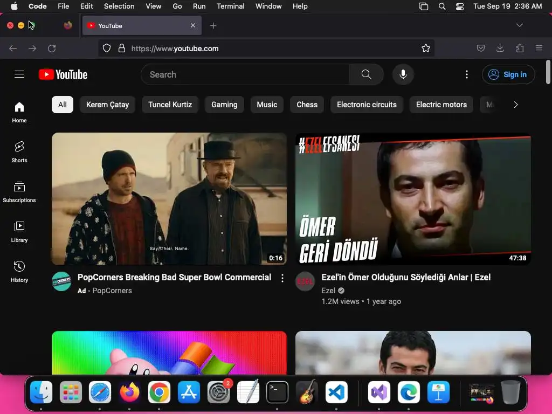Image resolution: width=552 pixels, height=414 pixels.
Task: Filter feed by Chess chip
Action: tap(307, 105)
